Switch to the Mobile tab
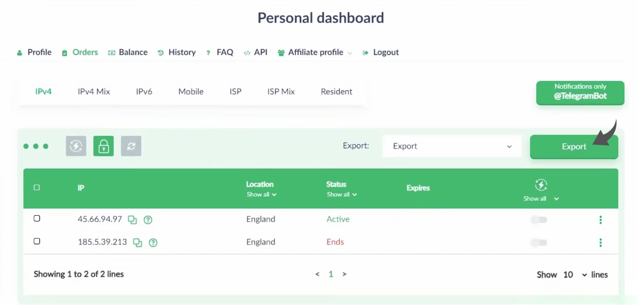Screen dimensions: 637x305 pos(191,91)
